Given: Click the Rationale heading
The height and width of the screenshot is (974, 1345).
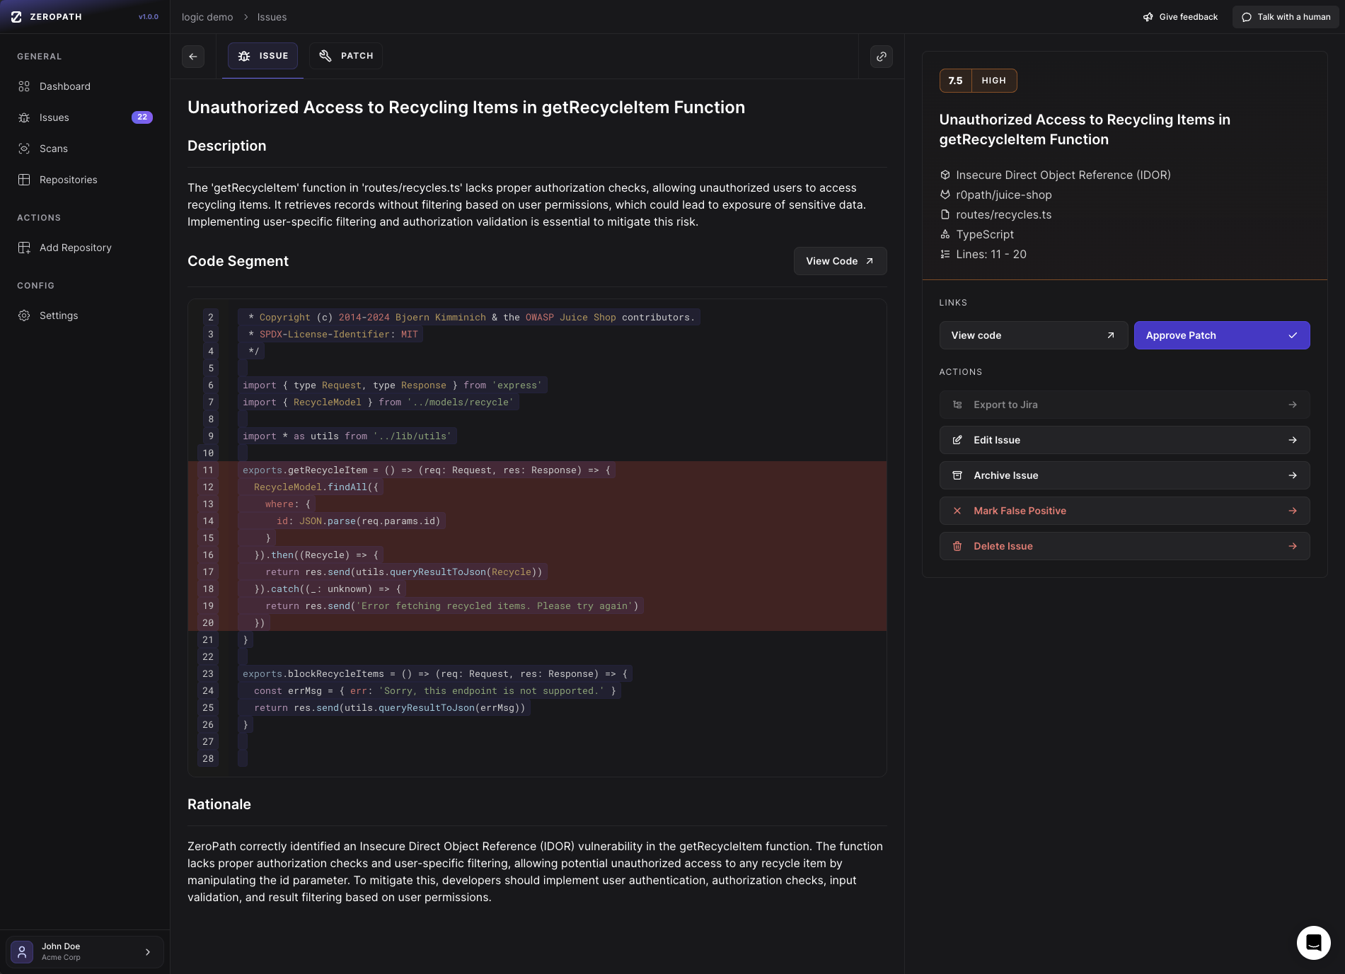Looking at the screenshot, I should [x=219, y=804].
